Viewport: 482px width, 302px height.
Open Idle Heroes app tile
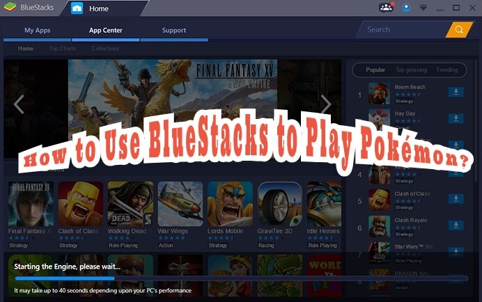324,204
